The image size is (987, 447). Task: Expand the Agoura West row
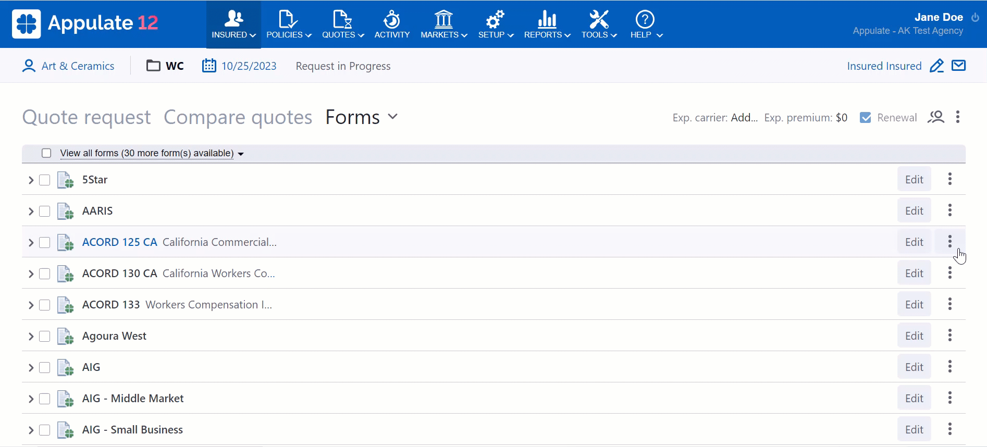(x=31, y=336)
